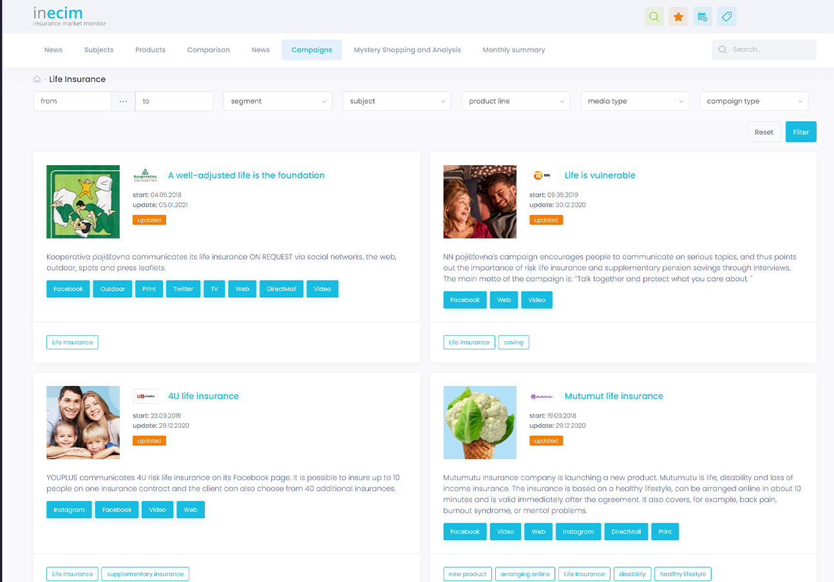Click Instagram button in 4U card
The width and height of the screenshot is (834, 582).
click(x=69, y=510)
